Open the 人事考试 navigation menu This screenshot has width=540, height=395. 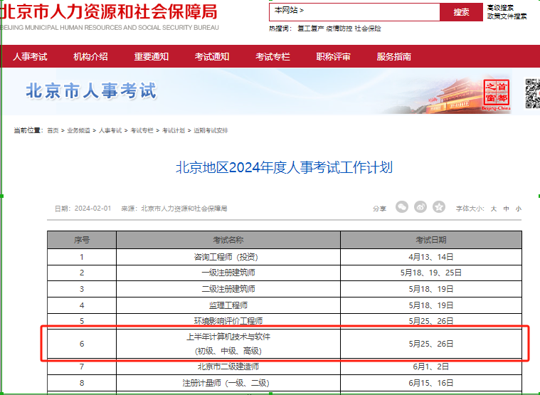30,57
